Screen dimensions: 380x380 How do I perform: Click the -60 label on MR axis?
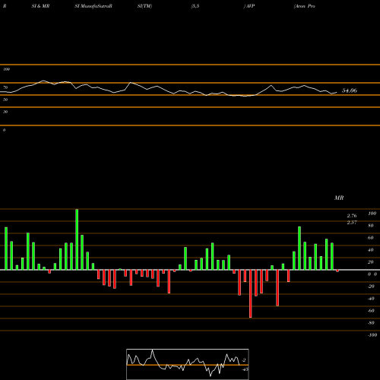point(371,311)
